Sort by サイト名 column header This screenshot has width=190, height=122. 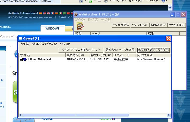coord(42,55)
